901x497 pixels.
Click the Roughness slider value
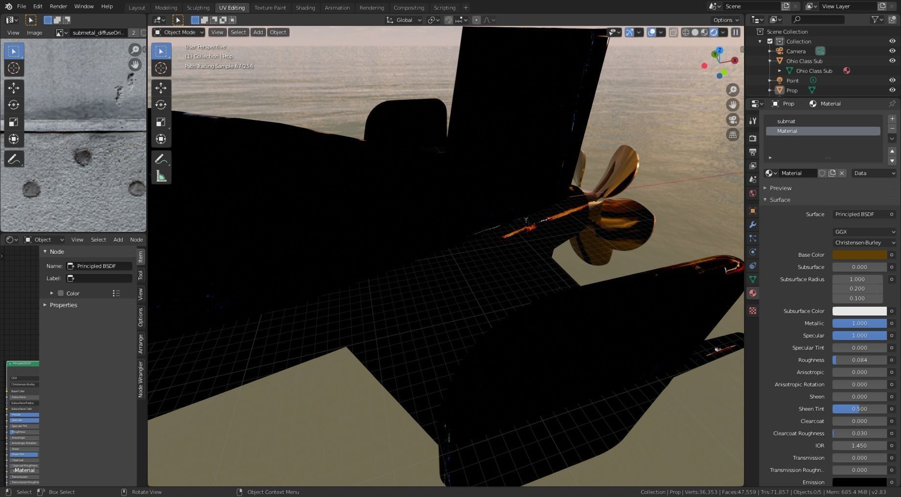[859, 360]
